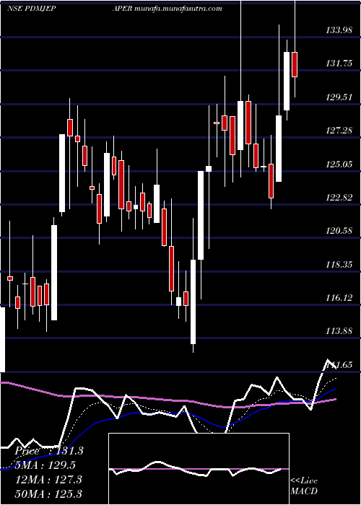The image size is (361, 505).
Task: Click the 5MA : 129.5 readout
Action: point(45,465)
